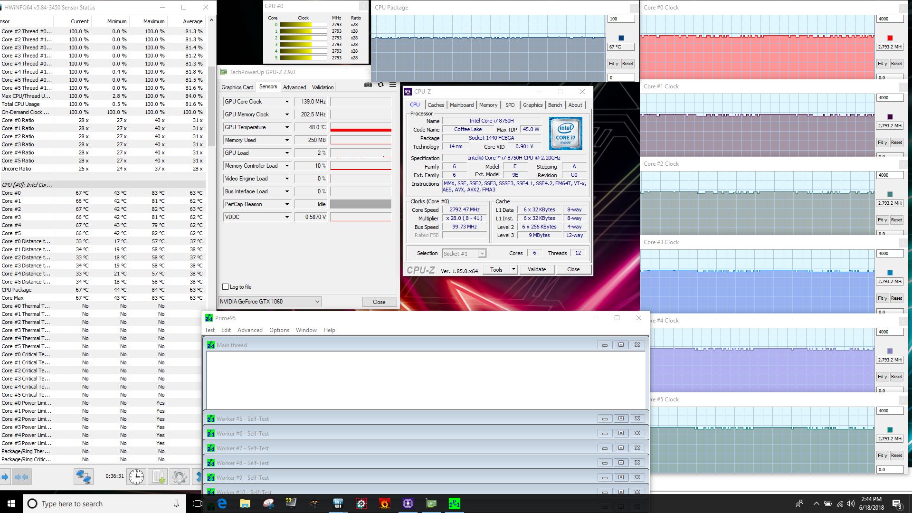Open the NVIDIA GeForce GTX 1060 dropdown
Image resolution: width=912 pixels, height=513 pixels.
317,302
